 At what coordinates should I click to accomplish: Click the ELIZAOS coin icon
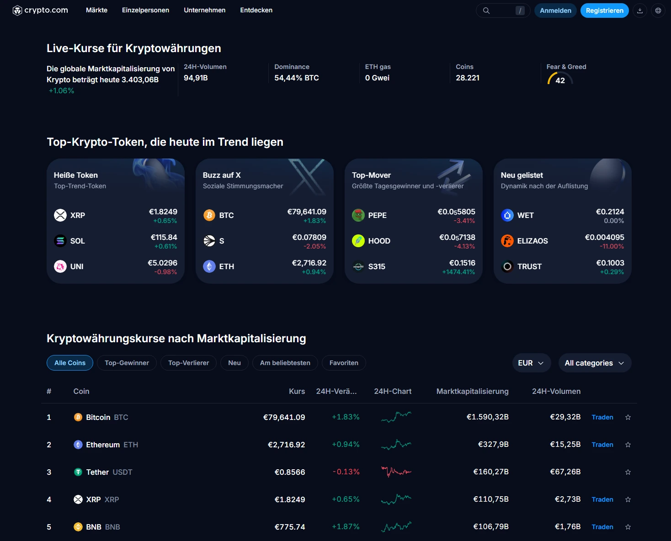[x=507, y=241]
